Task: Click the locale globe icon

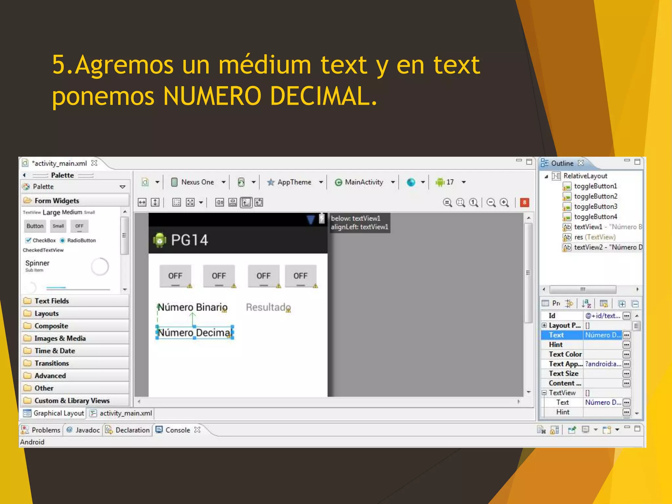Action: 411,182
